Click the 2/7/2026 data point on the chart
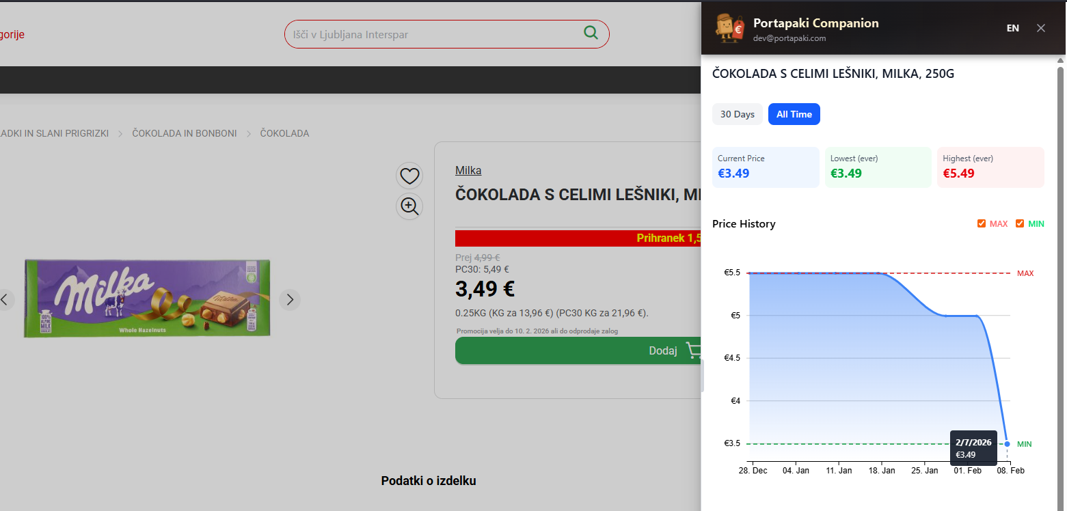This screenshot has height=511, width=1067. [1007, 444]
